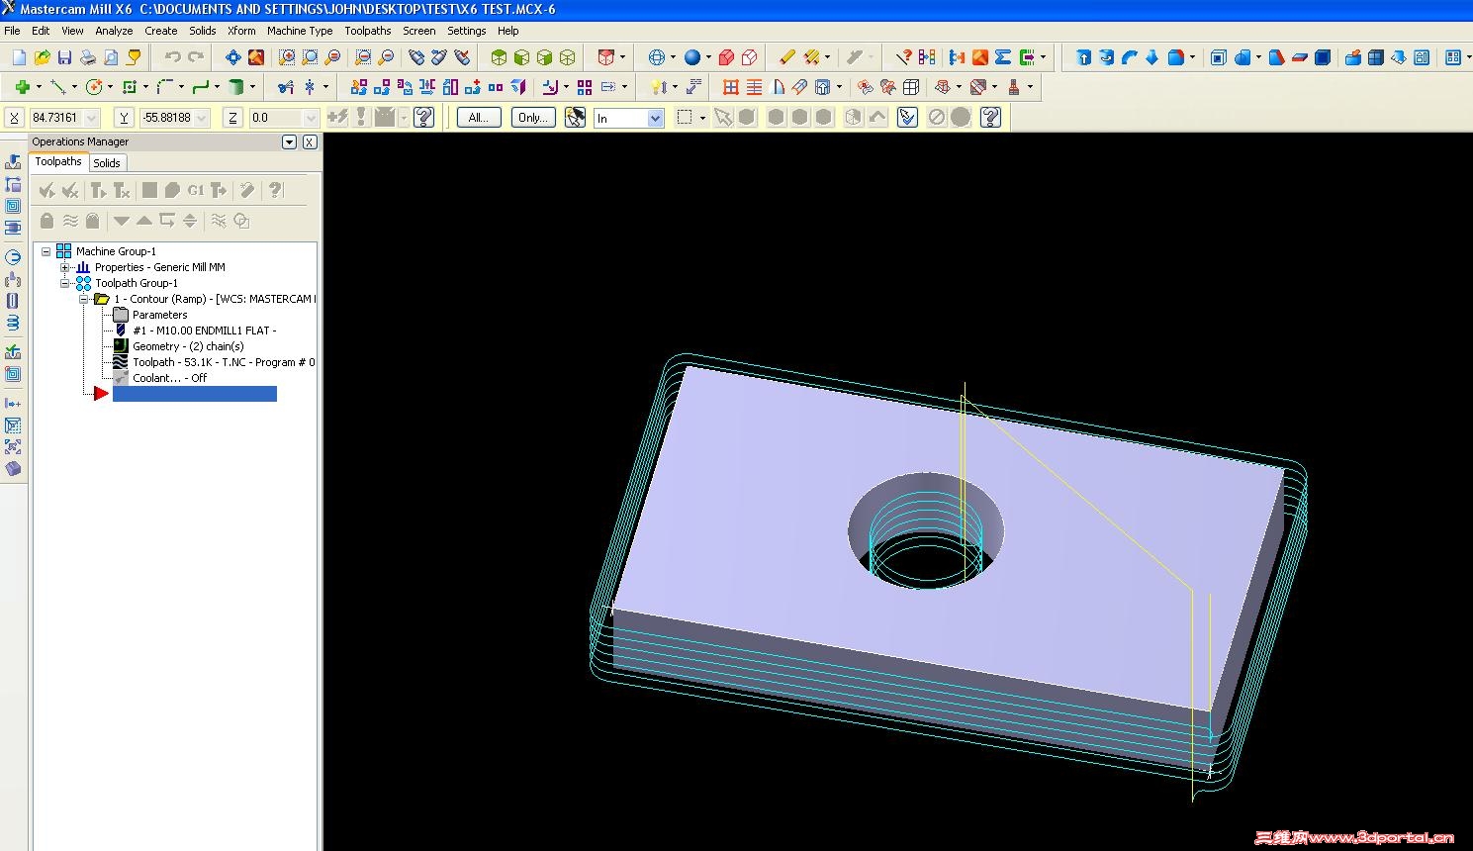Open the Analyze tool with the red question mark
The height and width of the screenshot is (851, 1473).
pyautogui.click(x=903, y=57)
